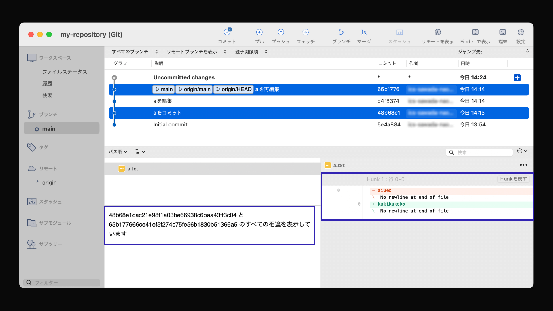The height and width of the screenshot is (311, 553).
Task: Select the origin remote entry
Action: [x=49, y=183]
